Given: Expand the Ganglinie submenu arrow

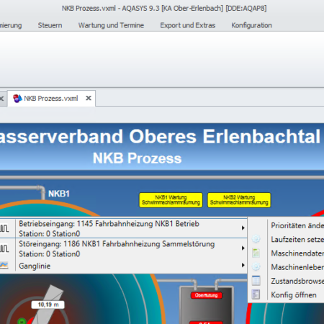Looking at the screenshot, I should click(243, 265).
